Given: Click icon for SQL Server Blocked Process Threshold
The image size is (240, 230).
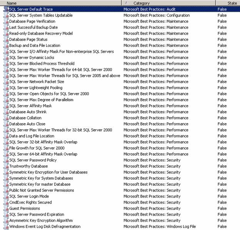Looking at the screenshot, I should 6,63.
